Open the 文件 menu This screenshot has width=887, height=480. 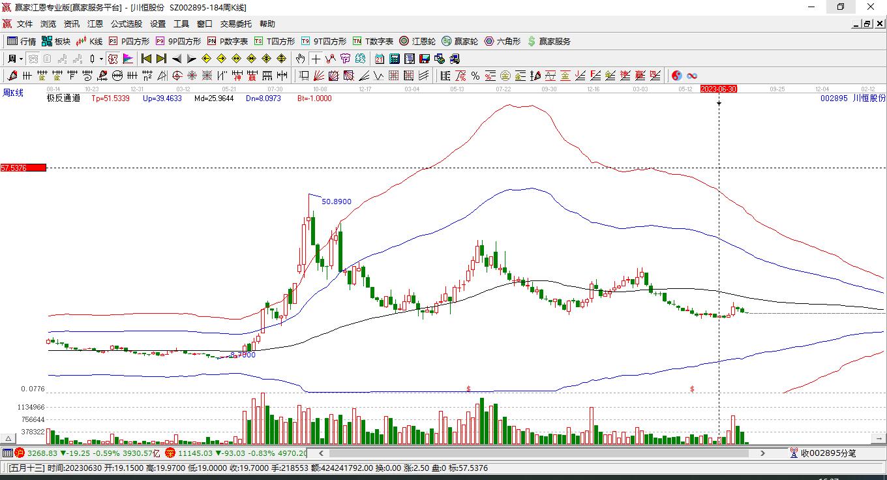pos(25,24)
